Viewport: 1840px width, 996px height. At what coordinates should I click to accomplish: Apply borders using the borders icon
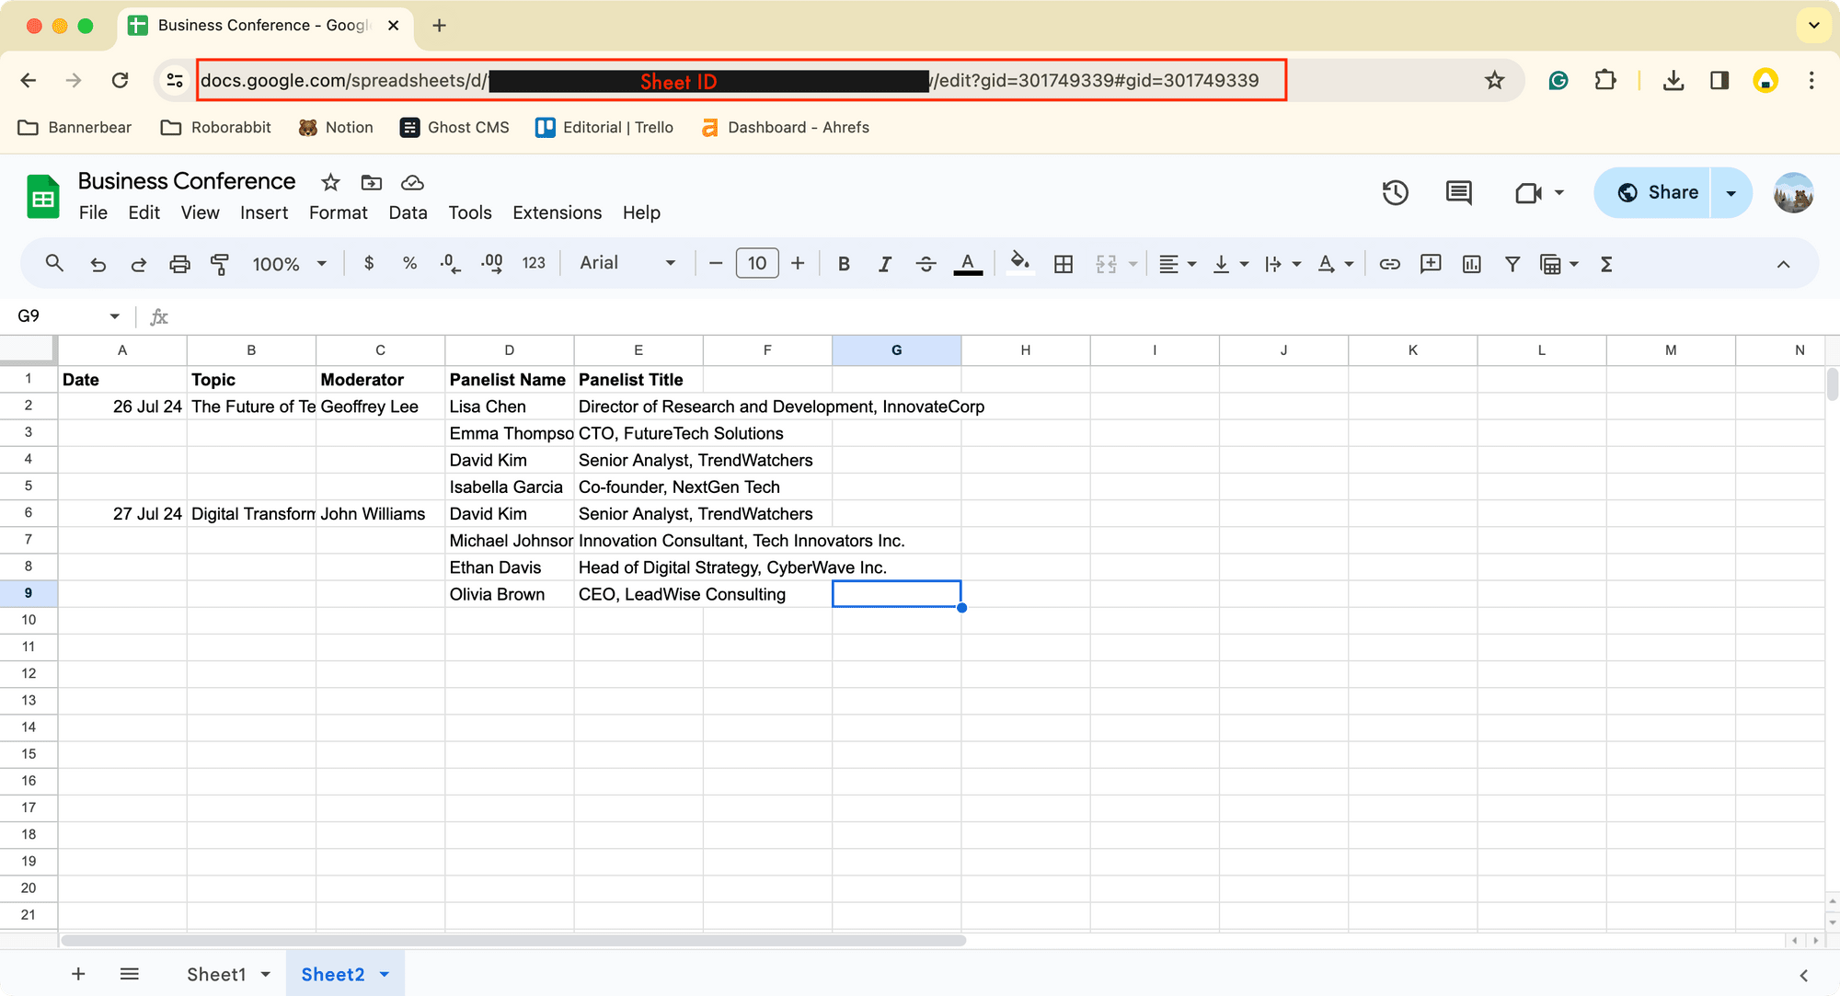[x=1064, y=264]
